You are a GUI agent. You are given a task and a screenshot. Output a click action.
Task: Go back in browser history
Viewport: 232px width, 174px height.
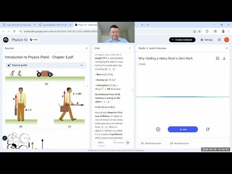(x=3, y=32)
